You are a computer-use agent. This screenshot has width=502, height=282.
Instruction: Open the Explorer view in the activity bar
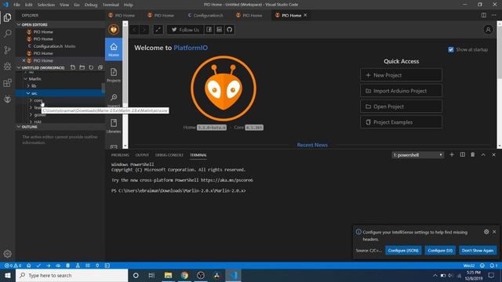[7, 17]
